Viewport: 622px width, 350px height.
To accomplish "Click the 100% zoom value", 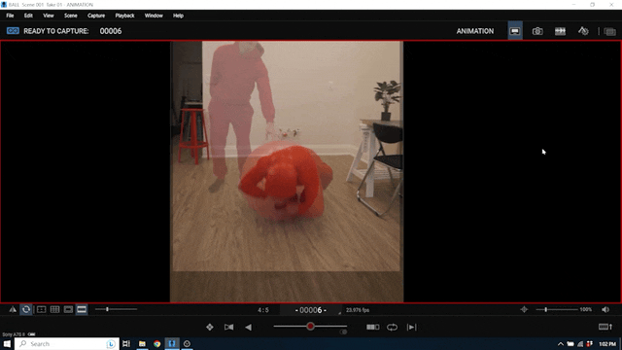I will (586, 309).
